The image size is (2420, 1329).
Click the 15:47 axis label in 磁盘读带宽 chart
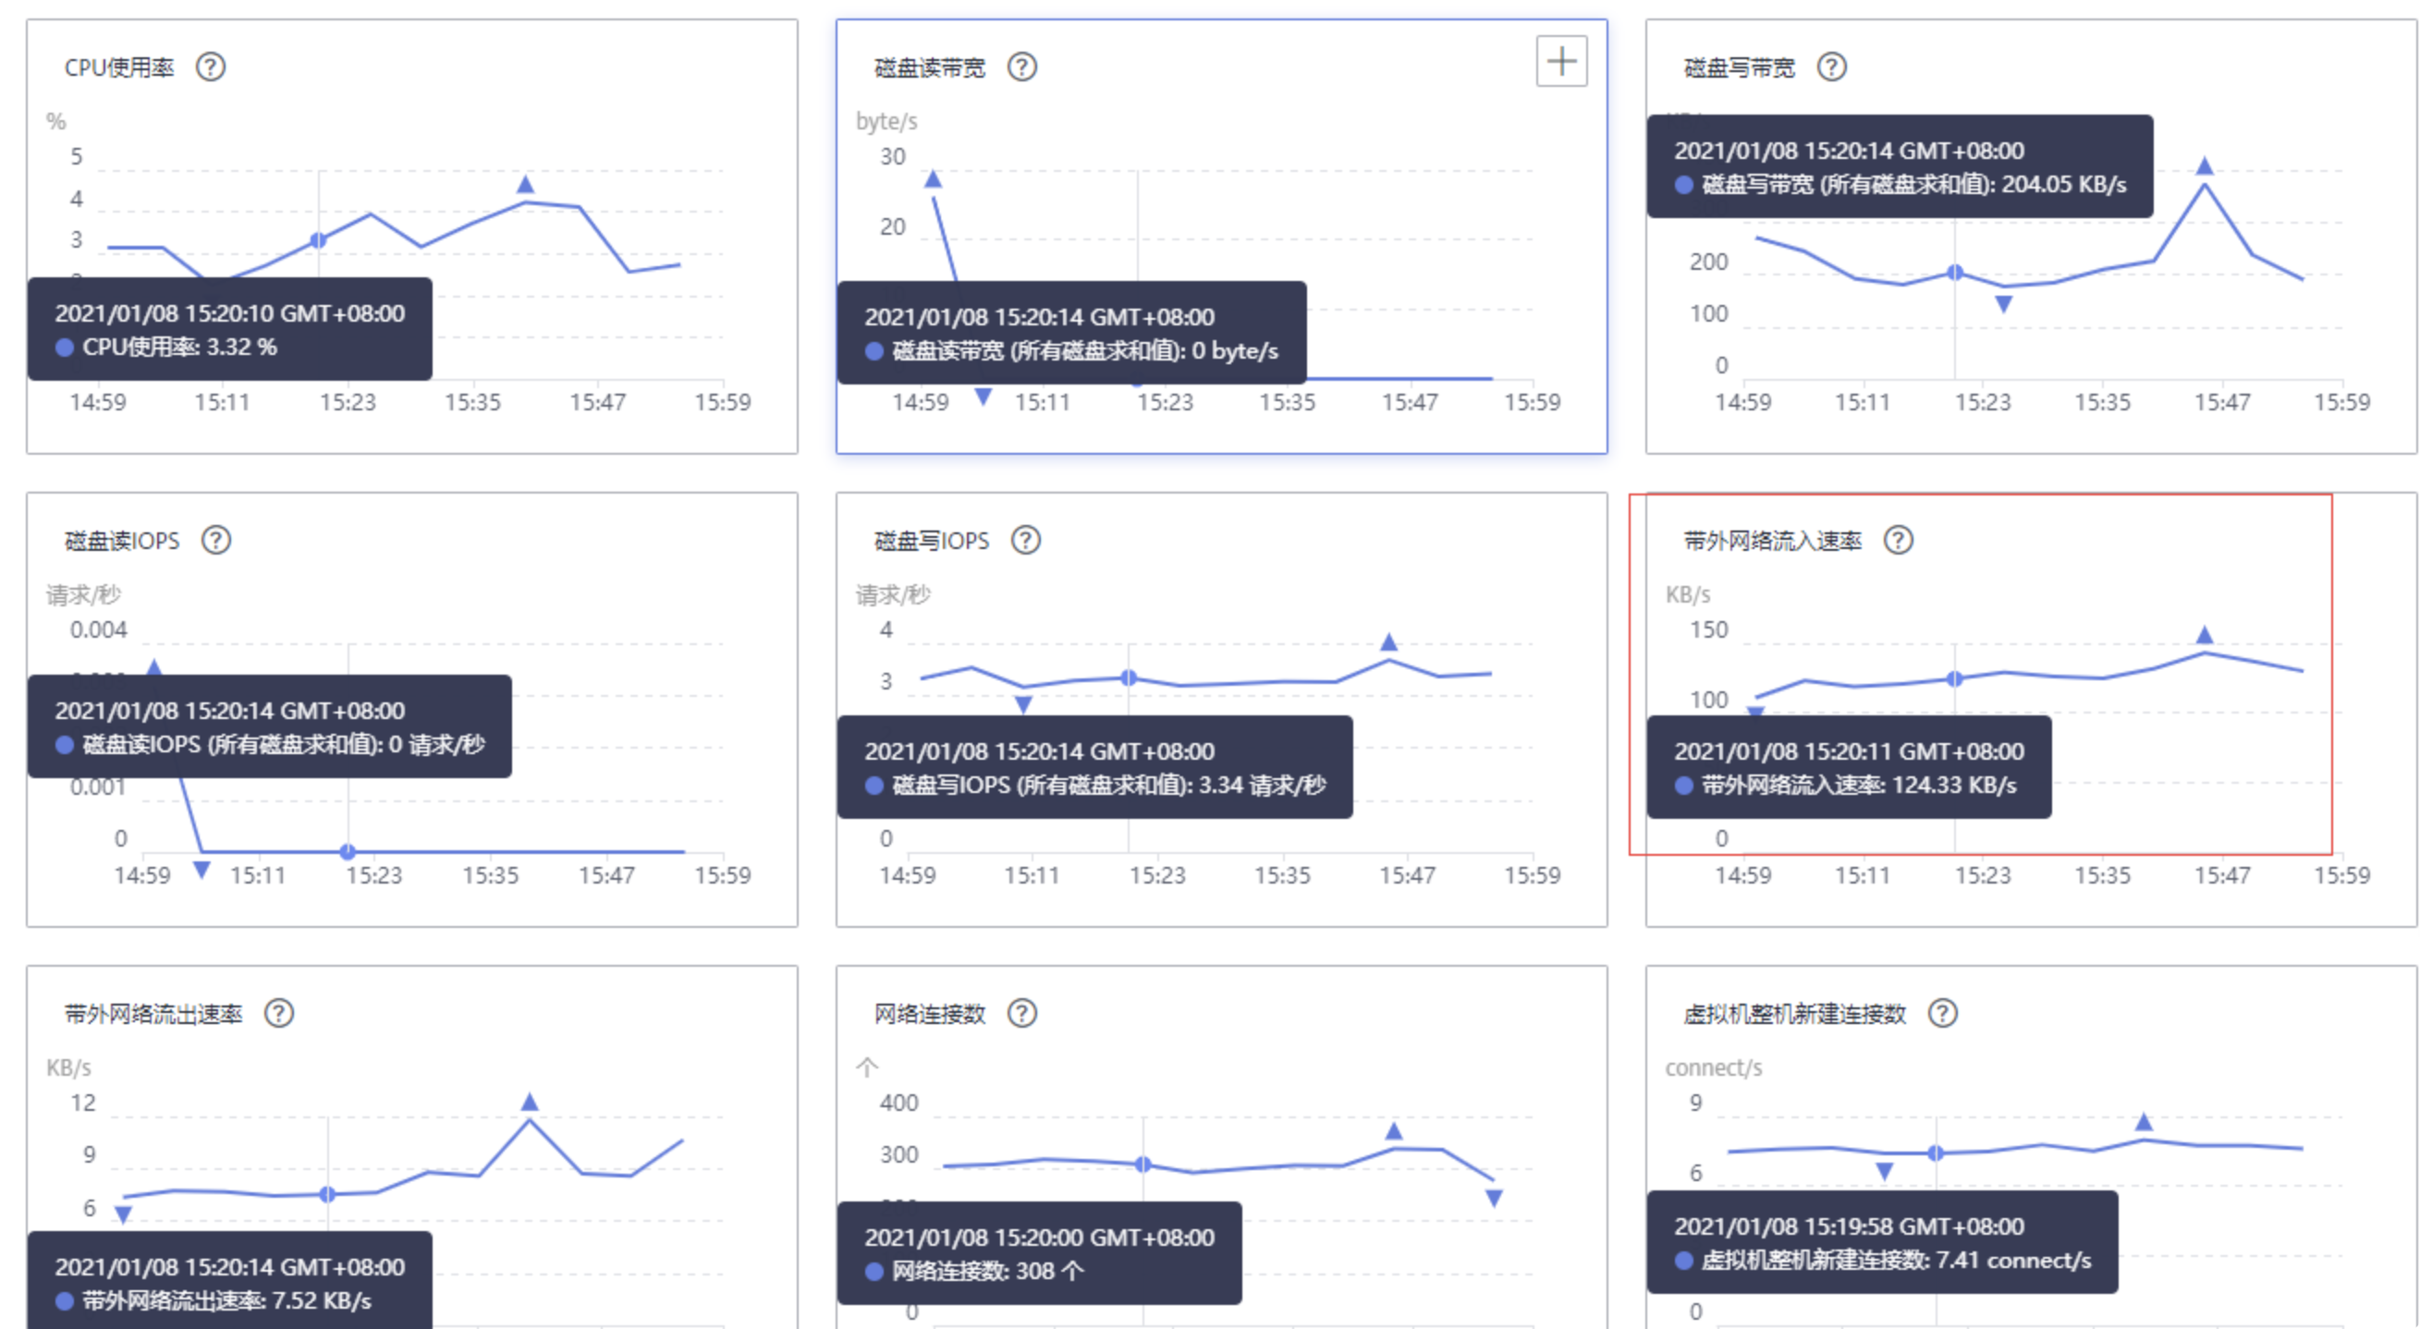click(1409, 402)
